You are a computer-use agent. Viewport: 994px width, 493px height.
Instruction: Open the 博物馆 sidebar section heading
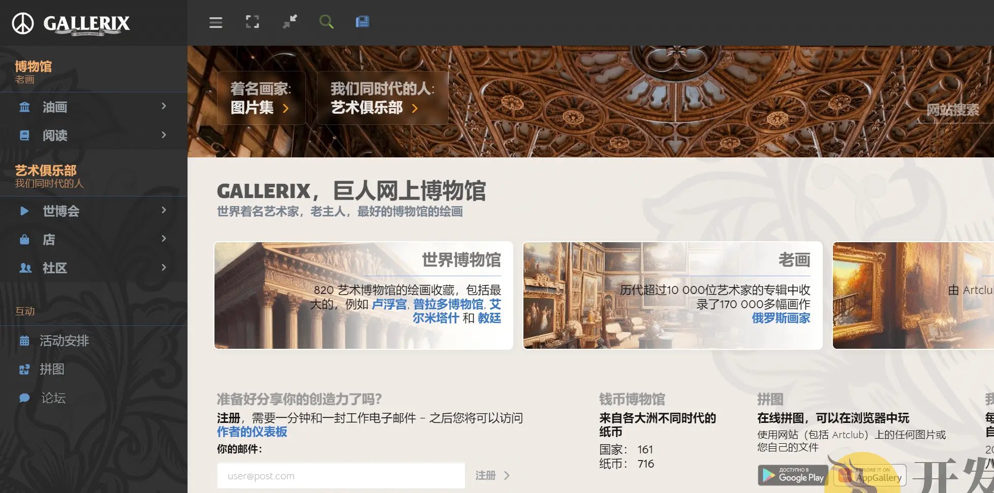click(34, 67)
